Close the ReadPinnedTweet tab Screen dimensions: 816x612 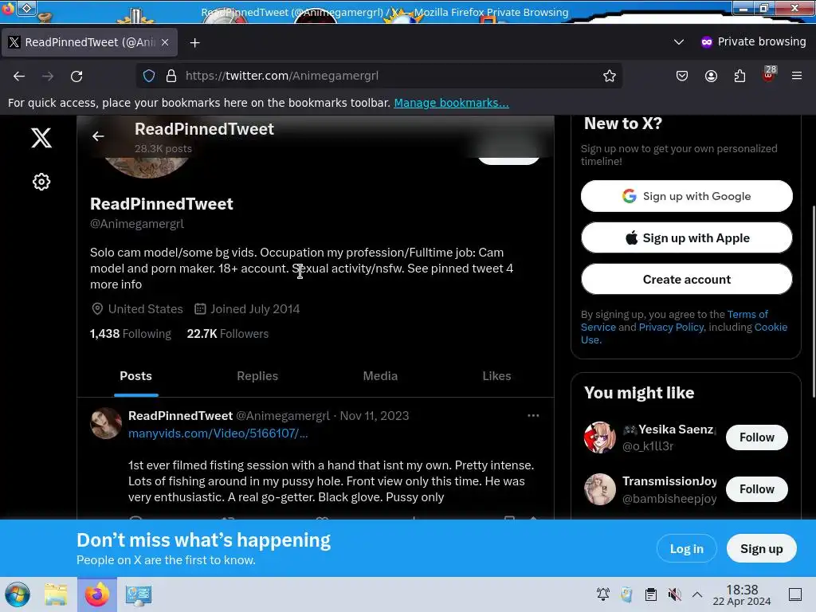point(165,42)
